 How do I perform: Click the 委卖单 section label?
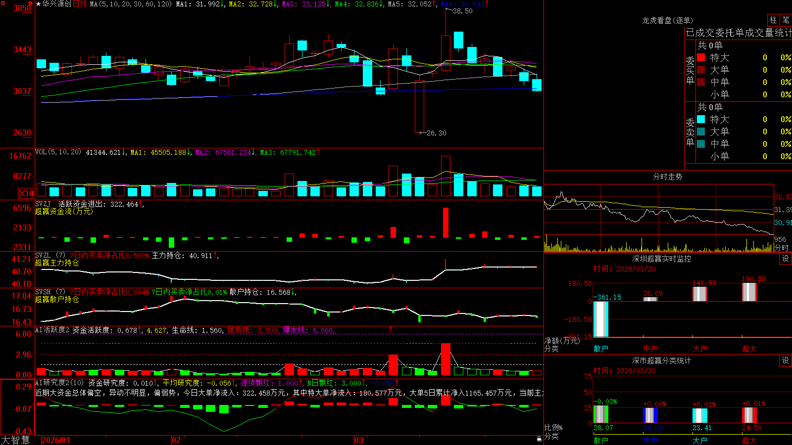click(690, 132)
